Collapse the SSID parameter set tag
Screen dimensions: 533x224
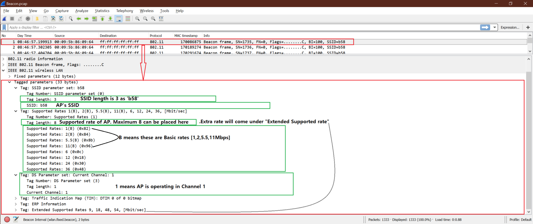pos(16,88)
